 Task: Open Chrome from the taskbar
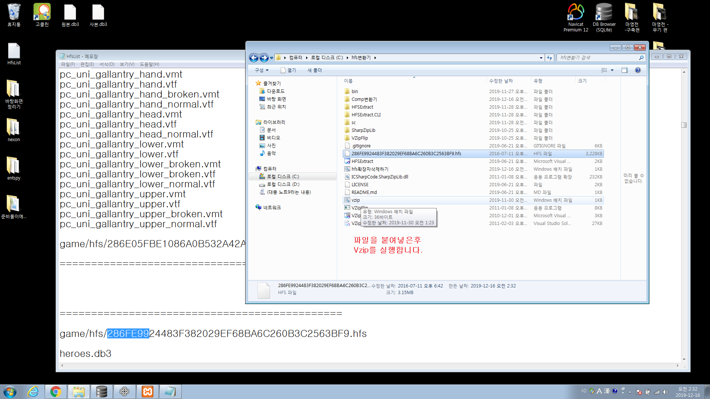(56, 392)
